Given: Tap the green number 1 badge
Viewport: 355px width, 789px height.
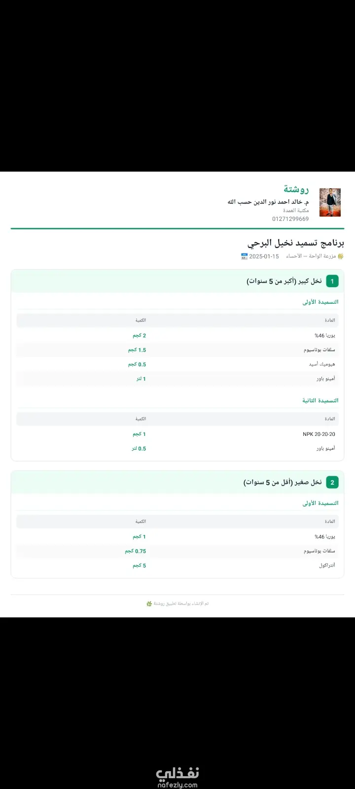Looking at the screenshot, I should (332, 281).
